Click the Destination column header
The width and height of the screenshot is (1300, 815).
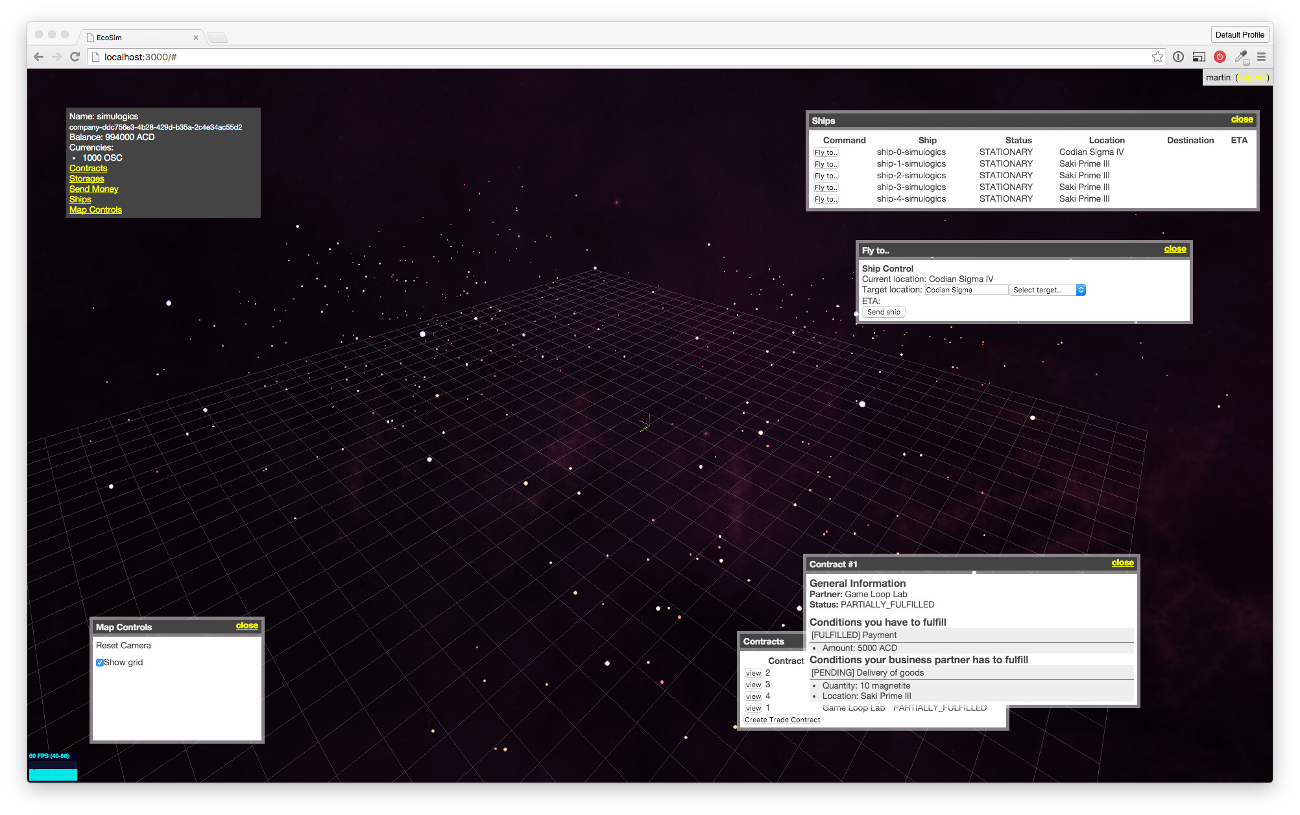(1190, 140)
